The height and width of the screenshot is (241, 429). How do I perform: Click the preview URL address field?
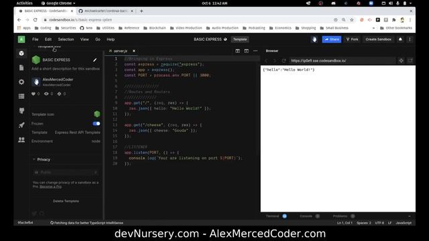click(x=343, y=61)
